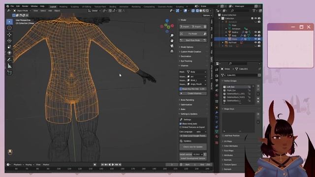
Task: Open the Render menu
Action: (x=25, y=6)
